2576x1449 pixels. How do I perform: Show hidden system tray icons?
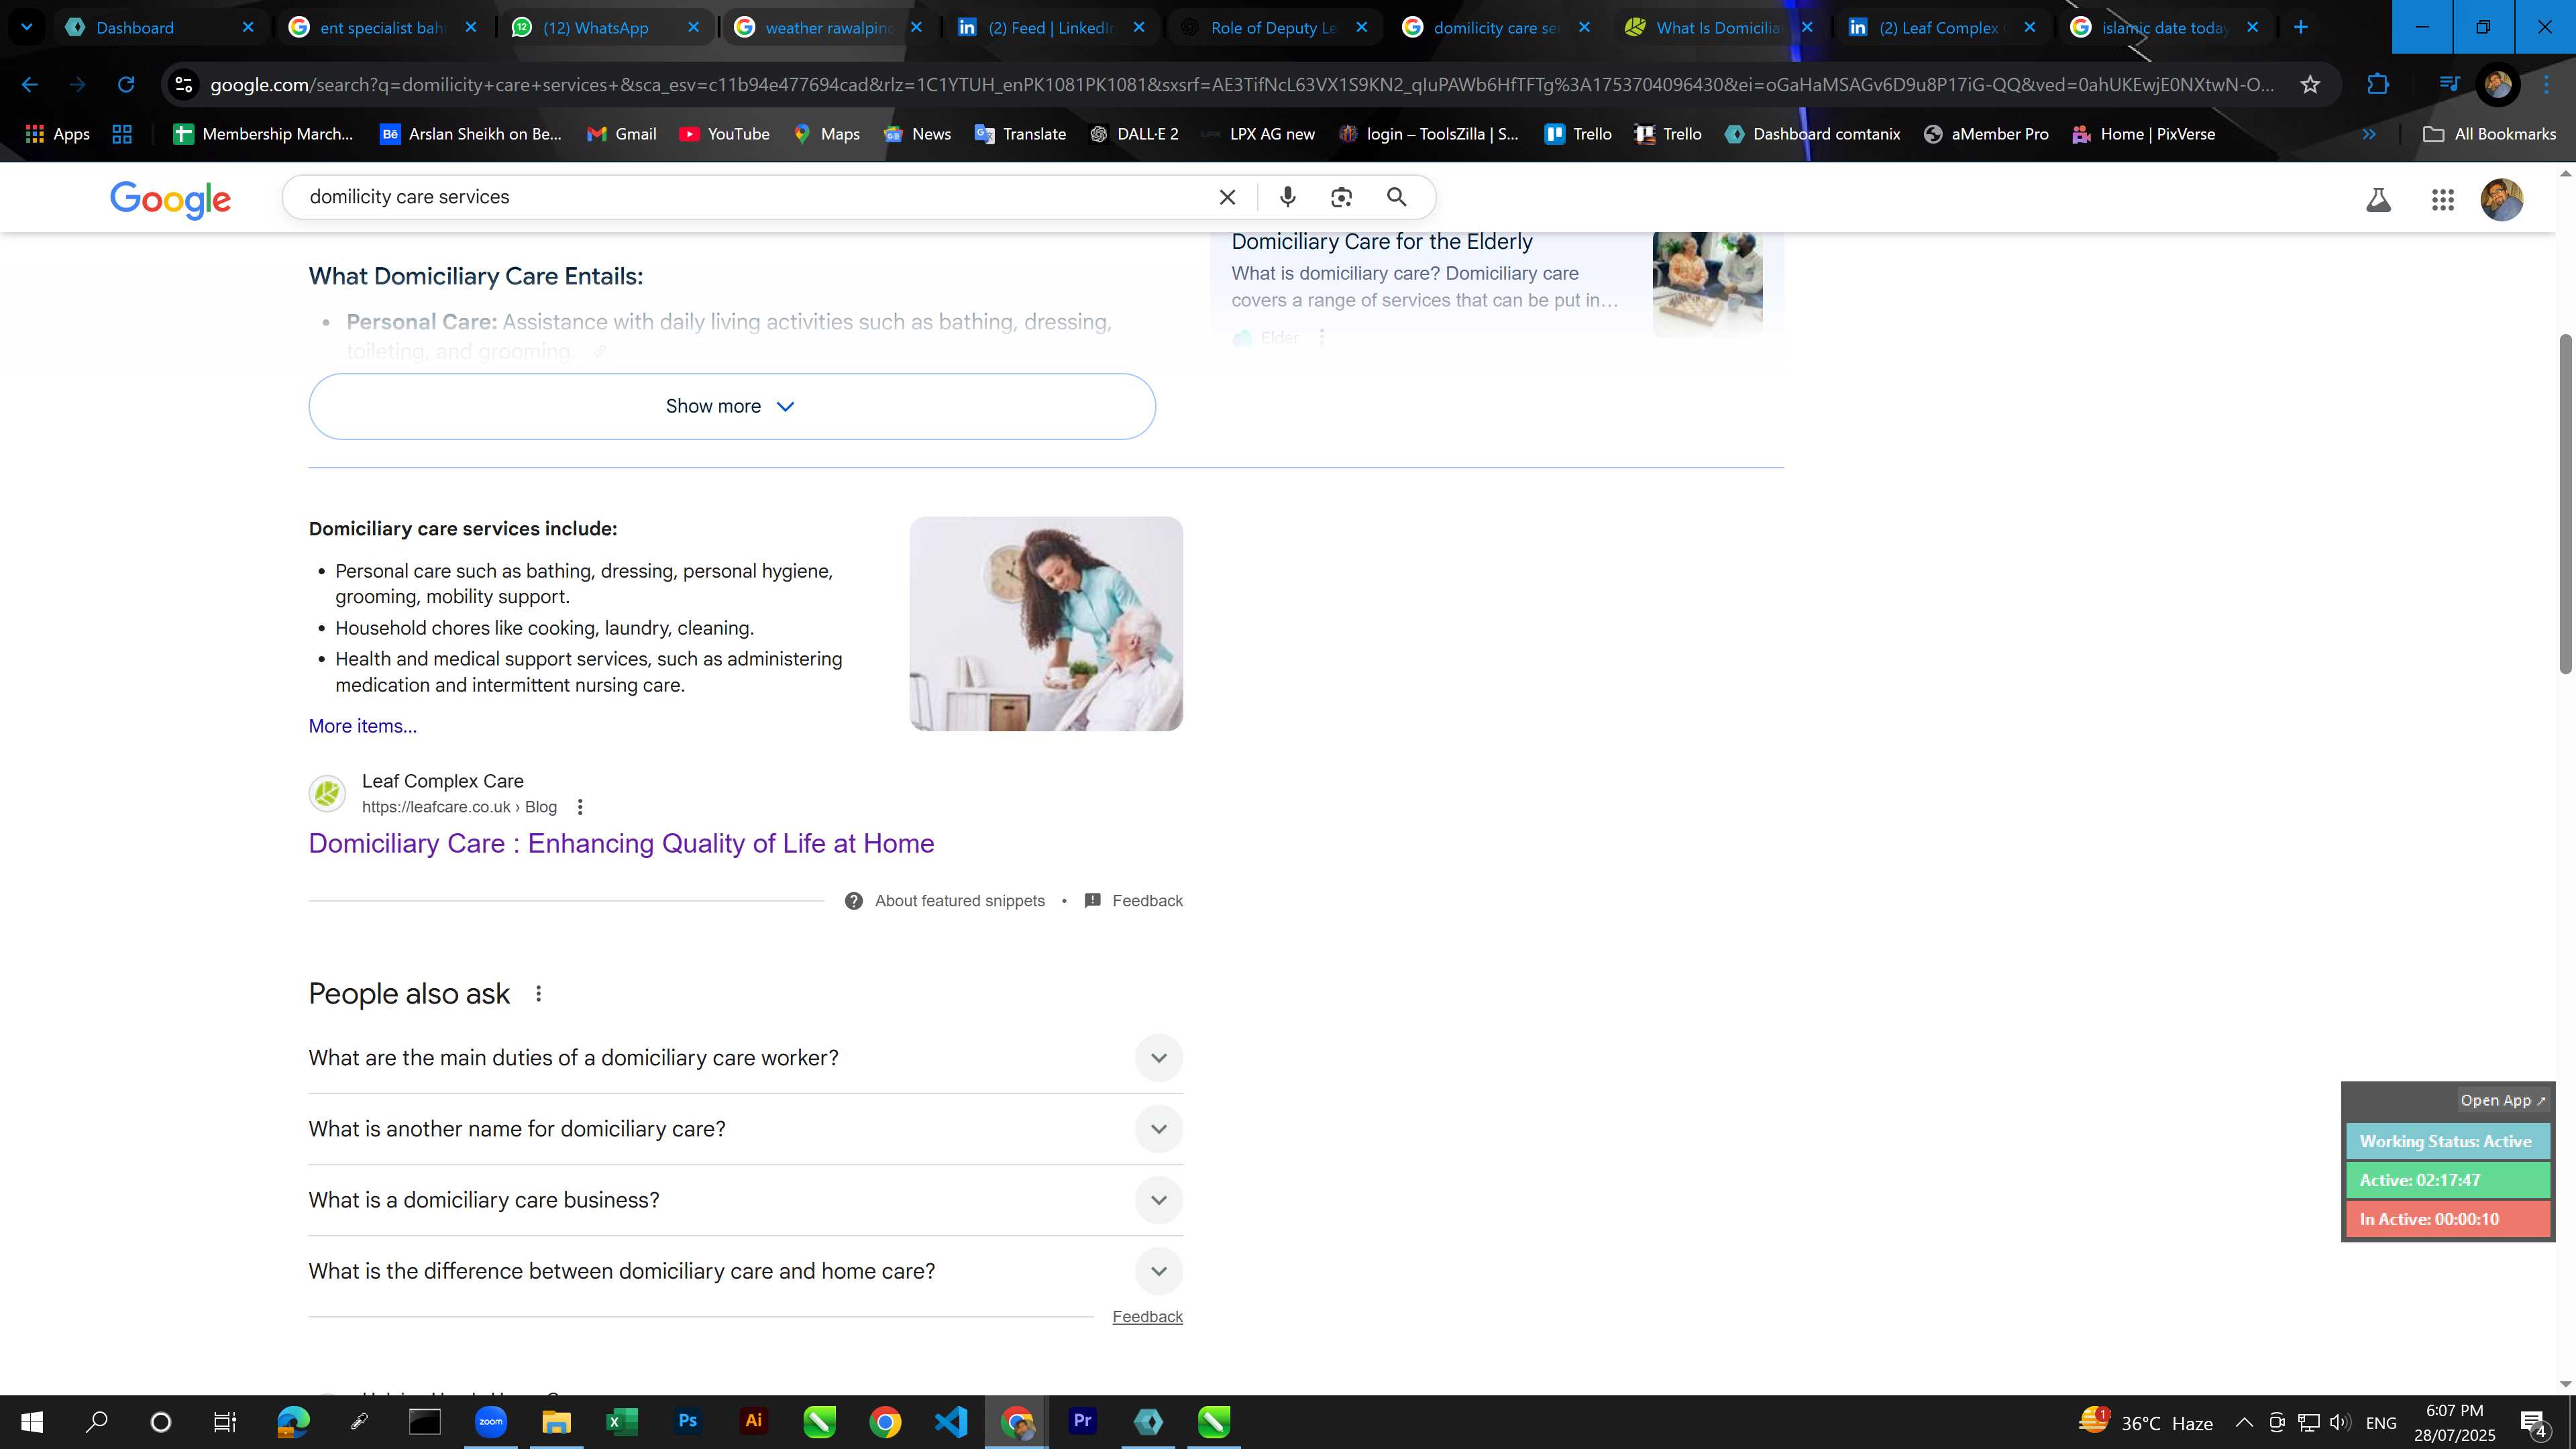point(2244,1422)
